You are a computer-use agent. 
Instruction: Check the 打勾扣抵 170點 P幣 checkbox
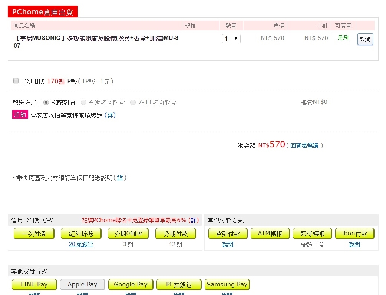(x=16, y=81)
